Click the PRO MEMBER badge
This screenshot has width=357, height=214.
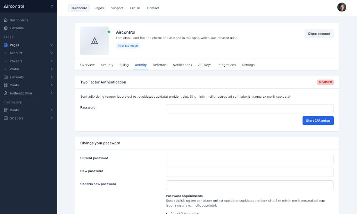(x=128, y=46)
